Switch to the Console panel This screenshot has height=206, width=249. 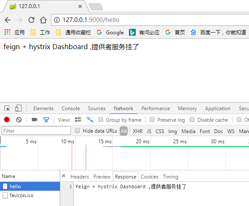pos(71,109)
